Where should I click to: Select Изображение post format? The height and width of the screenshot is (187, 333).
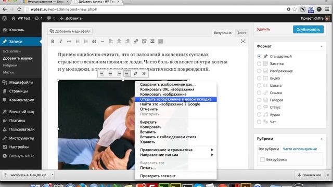pos(259,71)
